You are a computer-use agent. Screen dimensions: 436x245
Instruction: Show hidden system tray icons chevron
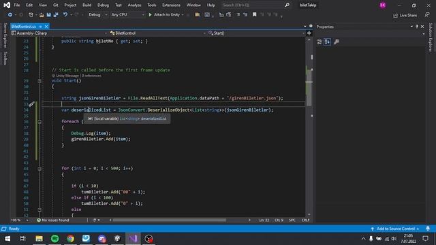pos(363,239)
